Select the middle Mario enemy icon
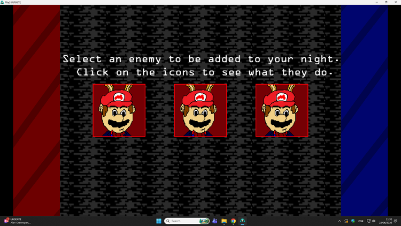401x226 pixels. 200,110
